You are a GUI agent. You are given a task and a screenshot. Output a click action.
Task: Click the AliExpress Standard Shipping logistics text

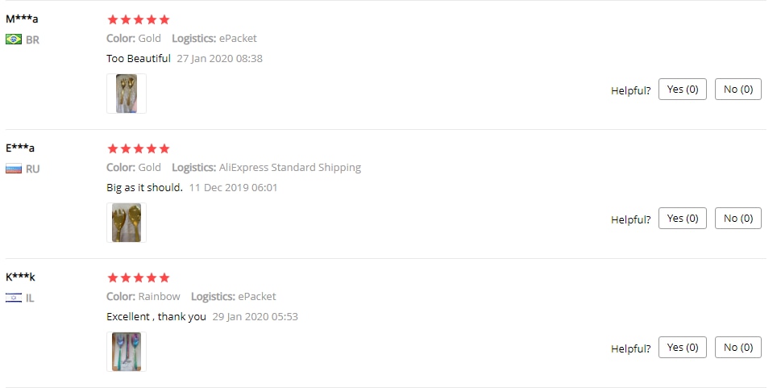tap(290, 168)
